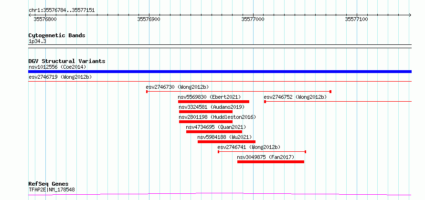Click the 35576900 ruler tick label
This screenshot has height=200, width=425.
pos(149,19)
